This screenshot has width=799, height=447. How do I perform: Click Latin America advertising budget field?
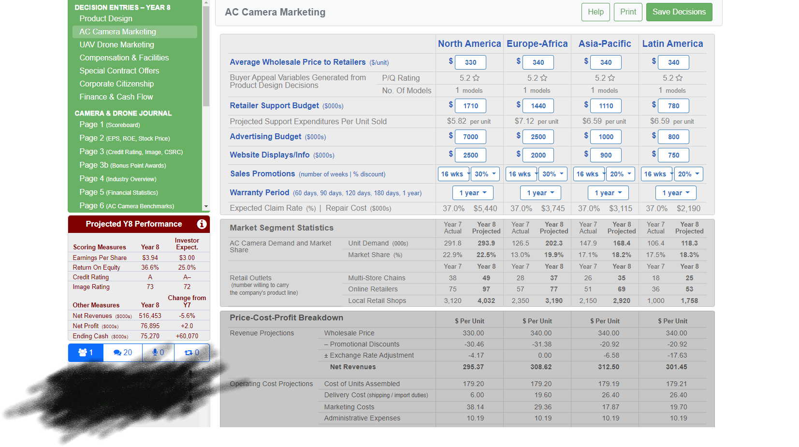pos(673,137)
